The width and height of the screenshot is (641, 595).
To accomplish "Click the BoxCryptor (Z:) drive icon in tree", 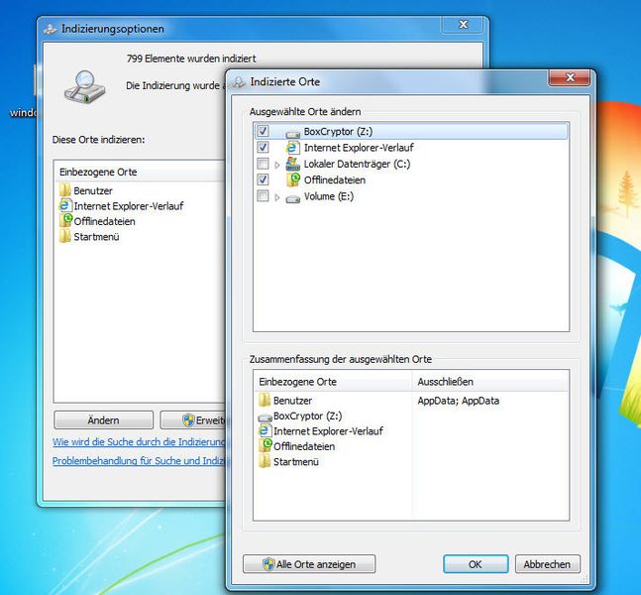I will 292,134.
